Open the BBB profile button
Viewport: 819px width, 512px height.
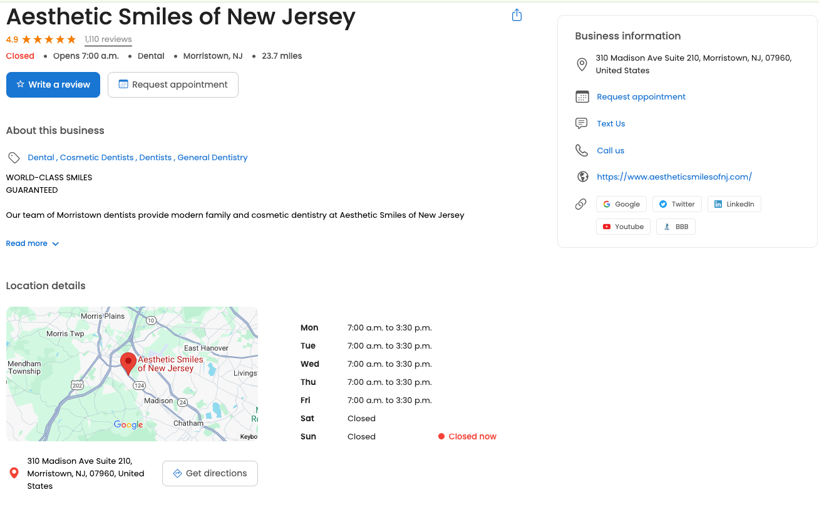676,227
